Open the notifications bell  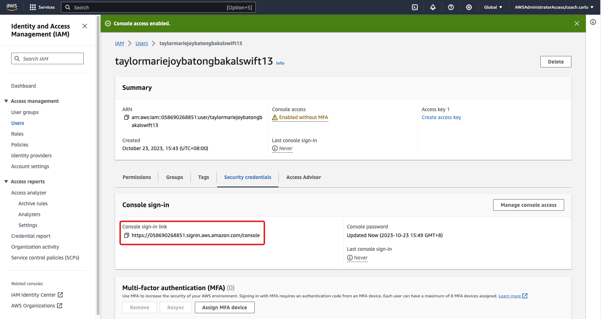[433, 7]
